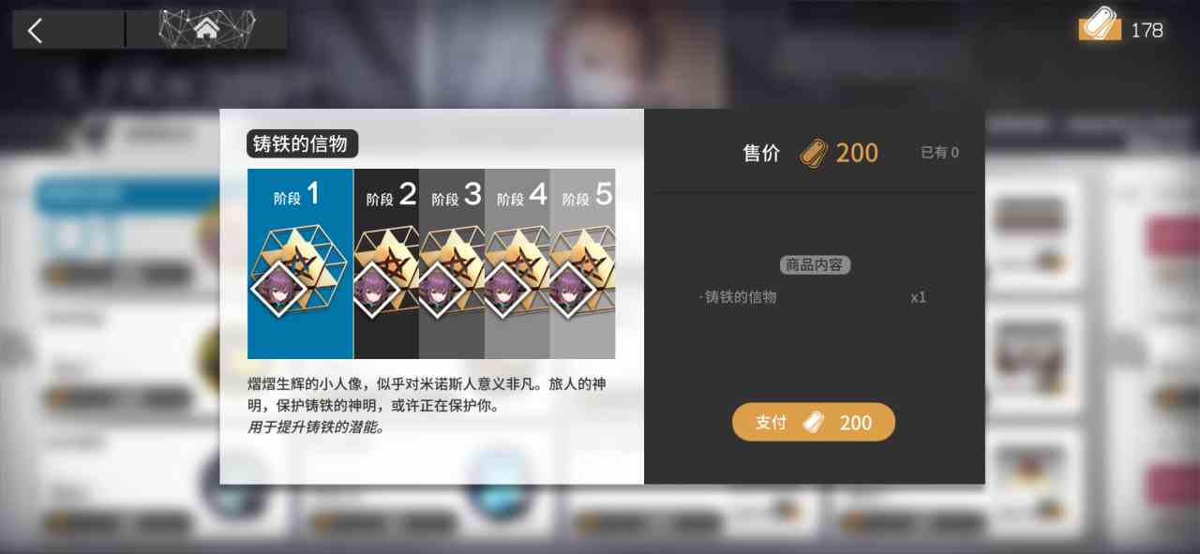Go to home via house icon

click(x=206, y=29)
